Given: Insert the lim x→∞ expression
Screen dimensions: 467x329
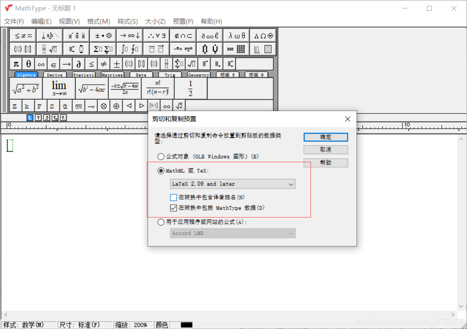Looking at the screenshot, I should click(x=59, y=88).
